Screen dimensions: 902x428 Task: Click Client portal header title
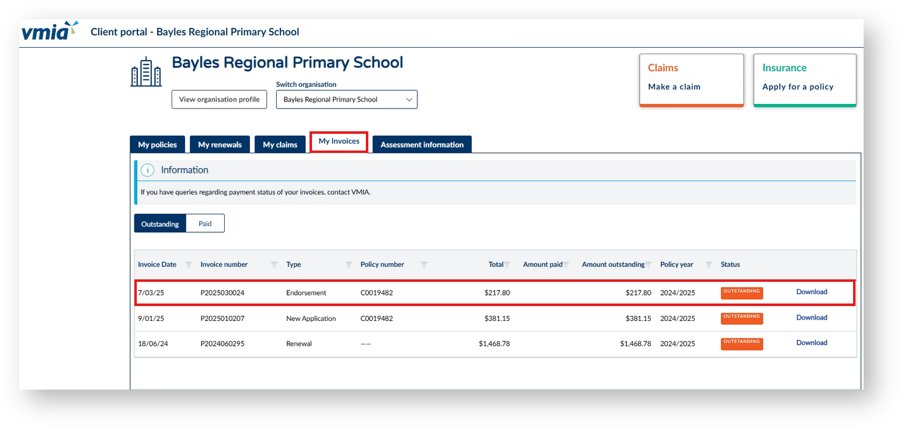pos(195,32)
